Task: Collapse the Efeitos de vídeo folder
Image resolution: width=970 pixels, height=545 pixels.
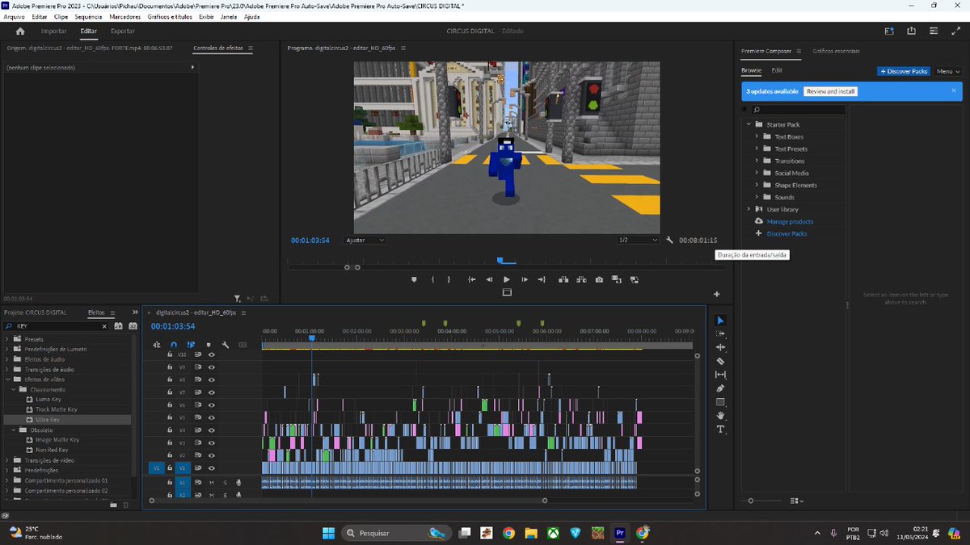Action: click(7, 379)
